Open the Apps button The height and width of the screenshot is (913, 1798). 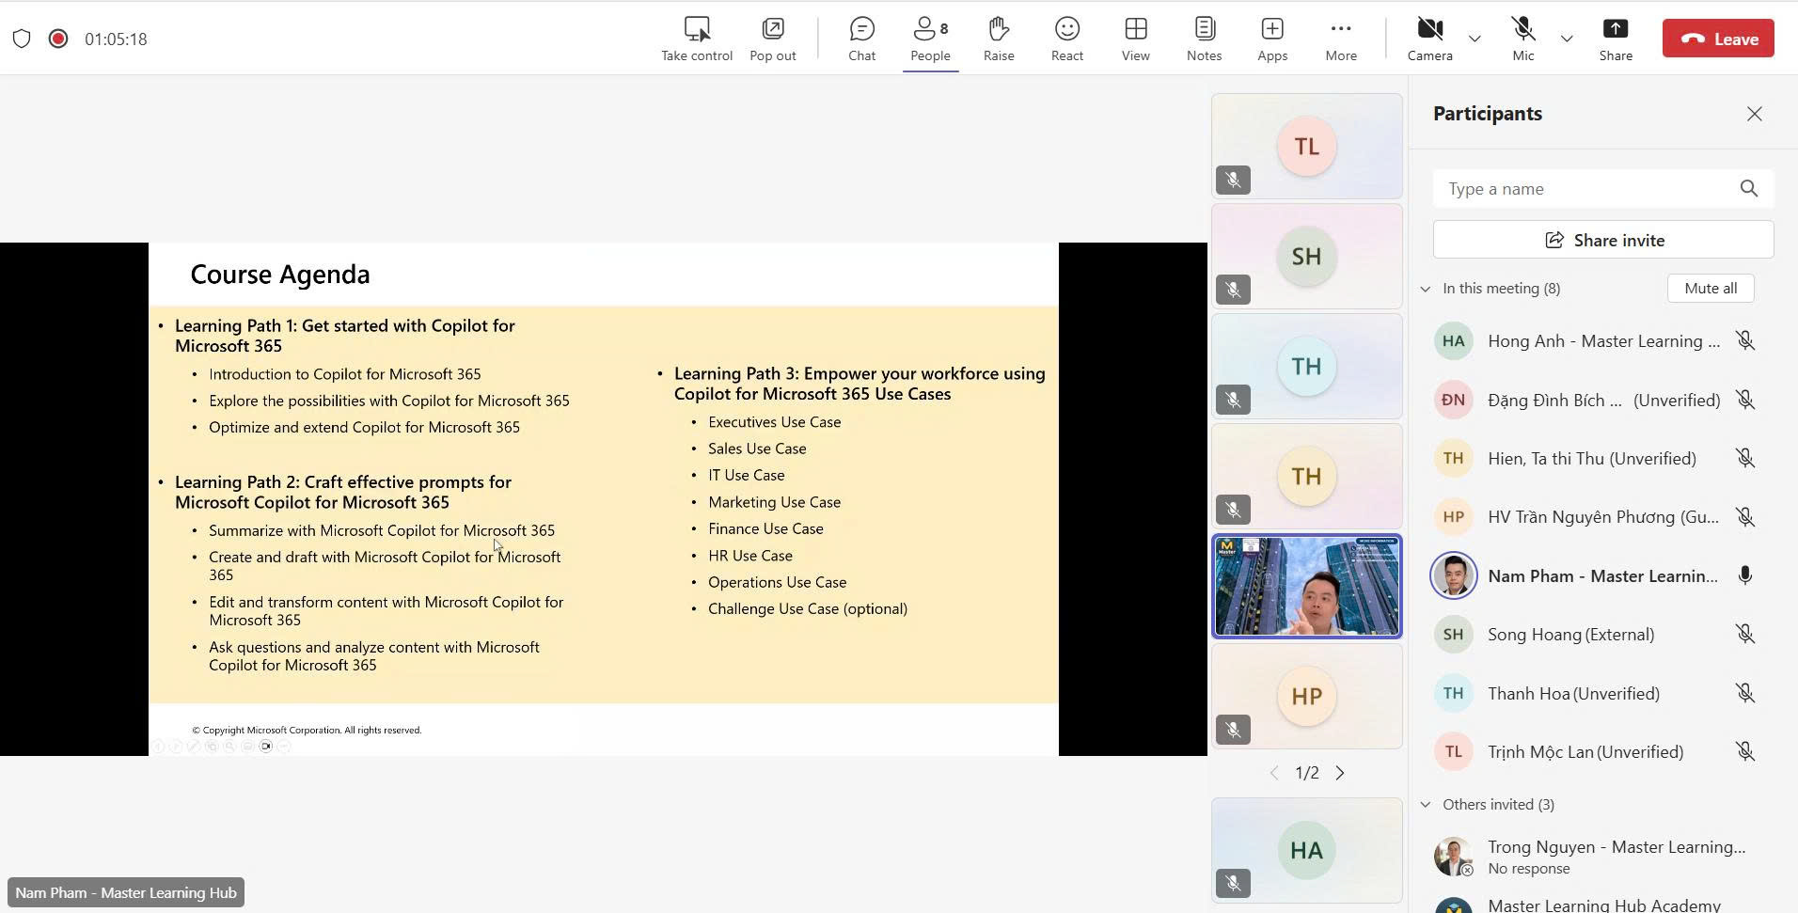[1272, 39]
